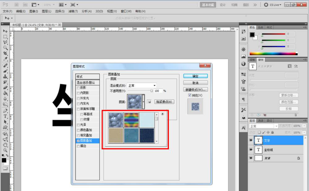Hide the 坐标纸 layer eye icon
309x191 pixels.
[x=251, y=150]
